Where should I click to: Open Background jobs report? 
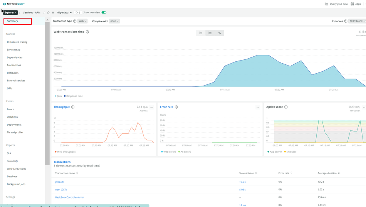16,184
